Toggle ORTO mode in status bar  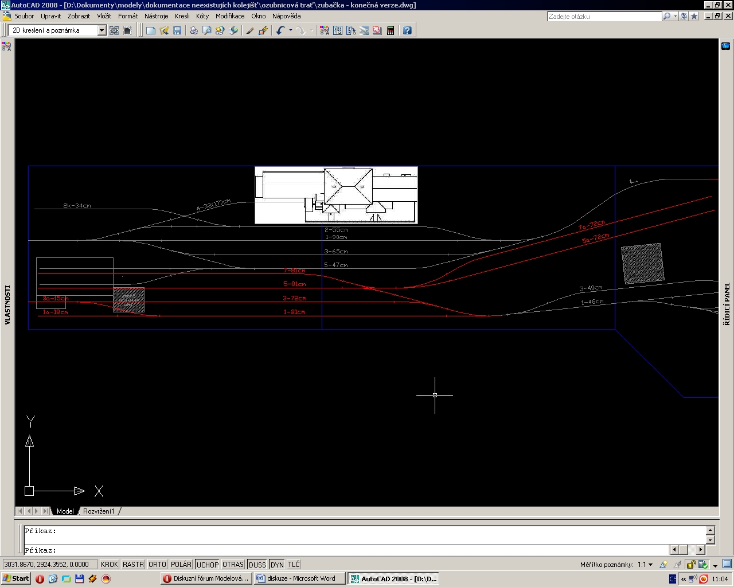pyautogui.click(x=157, y=565)
